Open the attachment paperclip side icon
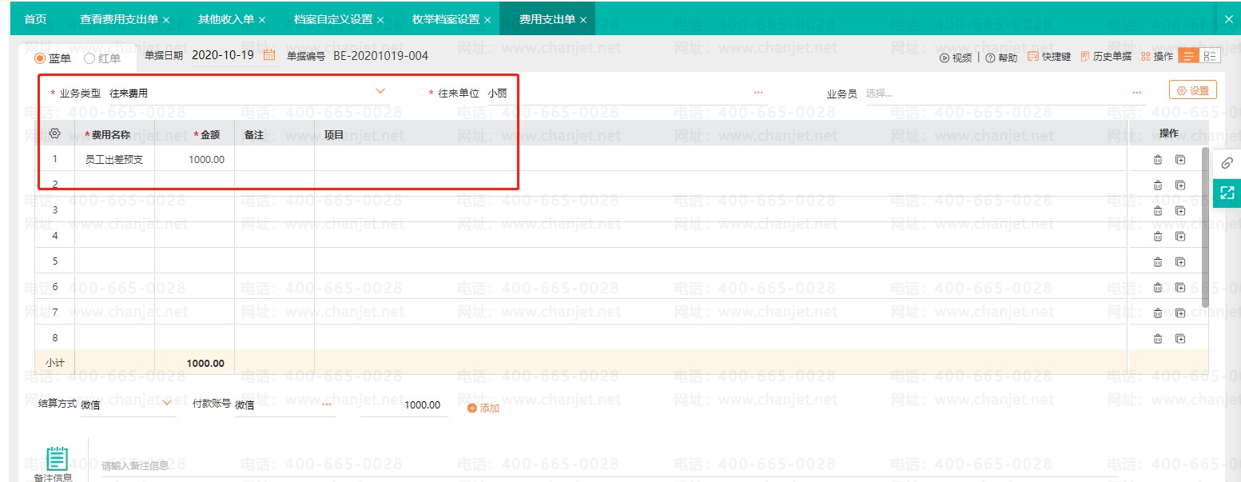This screenshot has height=482, width=1241. click(x=1227, y=163)
